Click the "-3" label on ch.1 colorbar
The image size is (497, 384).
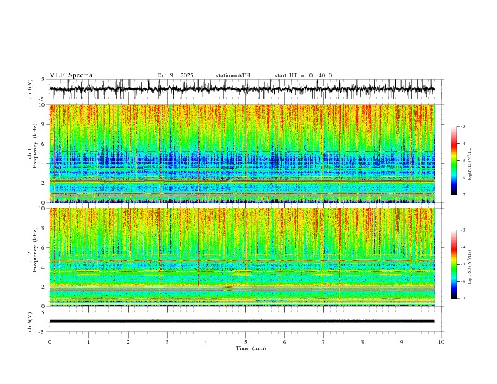point(462,126)
